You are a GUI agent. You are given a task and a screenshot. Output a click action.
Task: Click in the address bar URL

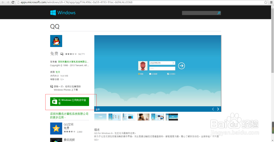76,2
